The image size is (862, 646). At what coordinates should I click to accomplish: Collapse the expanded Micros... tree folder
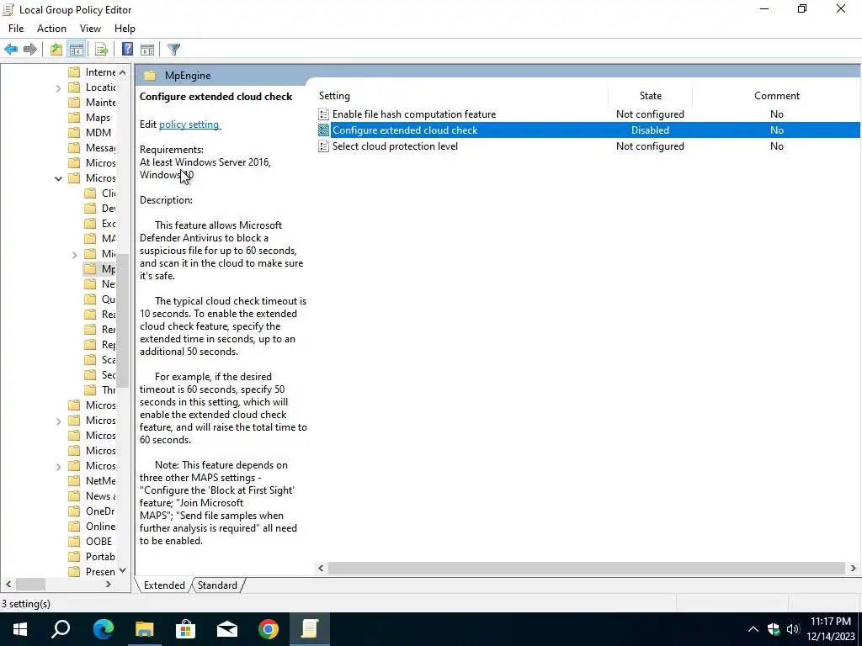pos(58,178)
